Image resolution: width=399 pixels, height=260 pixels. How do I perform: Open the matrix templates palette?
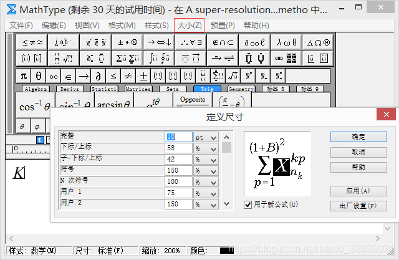click(x=286, y=58)
